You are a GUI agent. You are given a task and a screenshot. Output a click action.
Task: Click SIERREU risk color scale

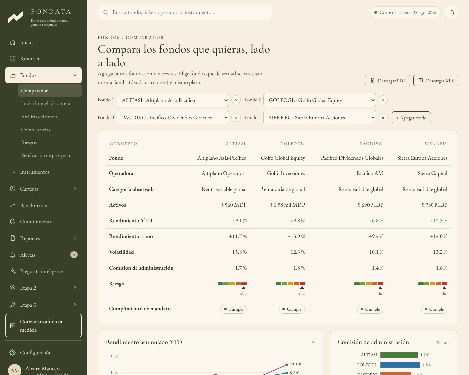pyautogui.click(x=433, y=284)
